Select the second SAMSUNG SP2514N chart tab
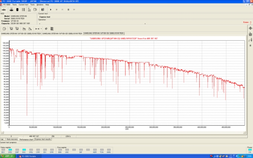 (x=62, y=33)
